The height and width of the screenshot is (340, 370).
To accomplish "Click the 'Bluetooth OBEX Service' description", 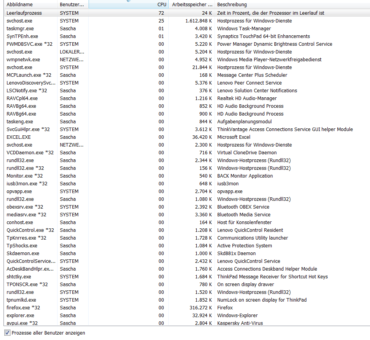I will pyautogui.click(x=243, y=207).
